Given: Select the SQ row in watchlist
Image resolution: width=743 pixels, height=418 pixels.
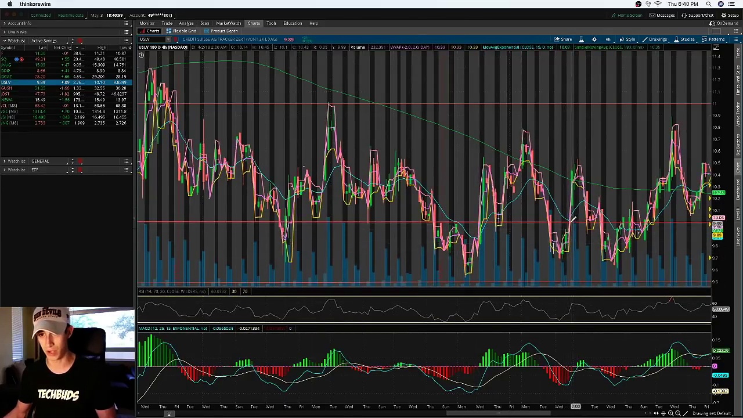Looking at the screenshot, I should [x=66, y=59].
